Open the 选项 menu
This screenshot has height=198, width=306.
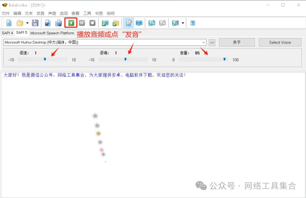pyautogui.click(x=64, y=13)
